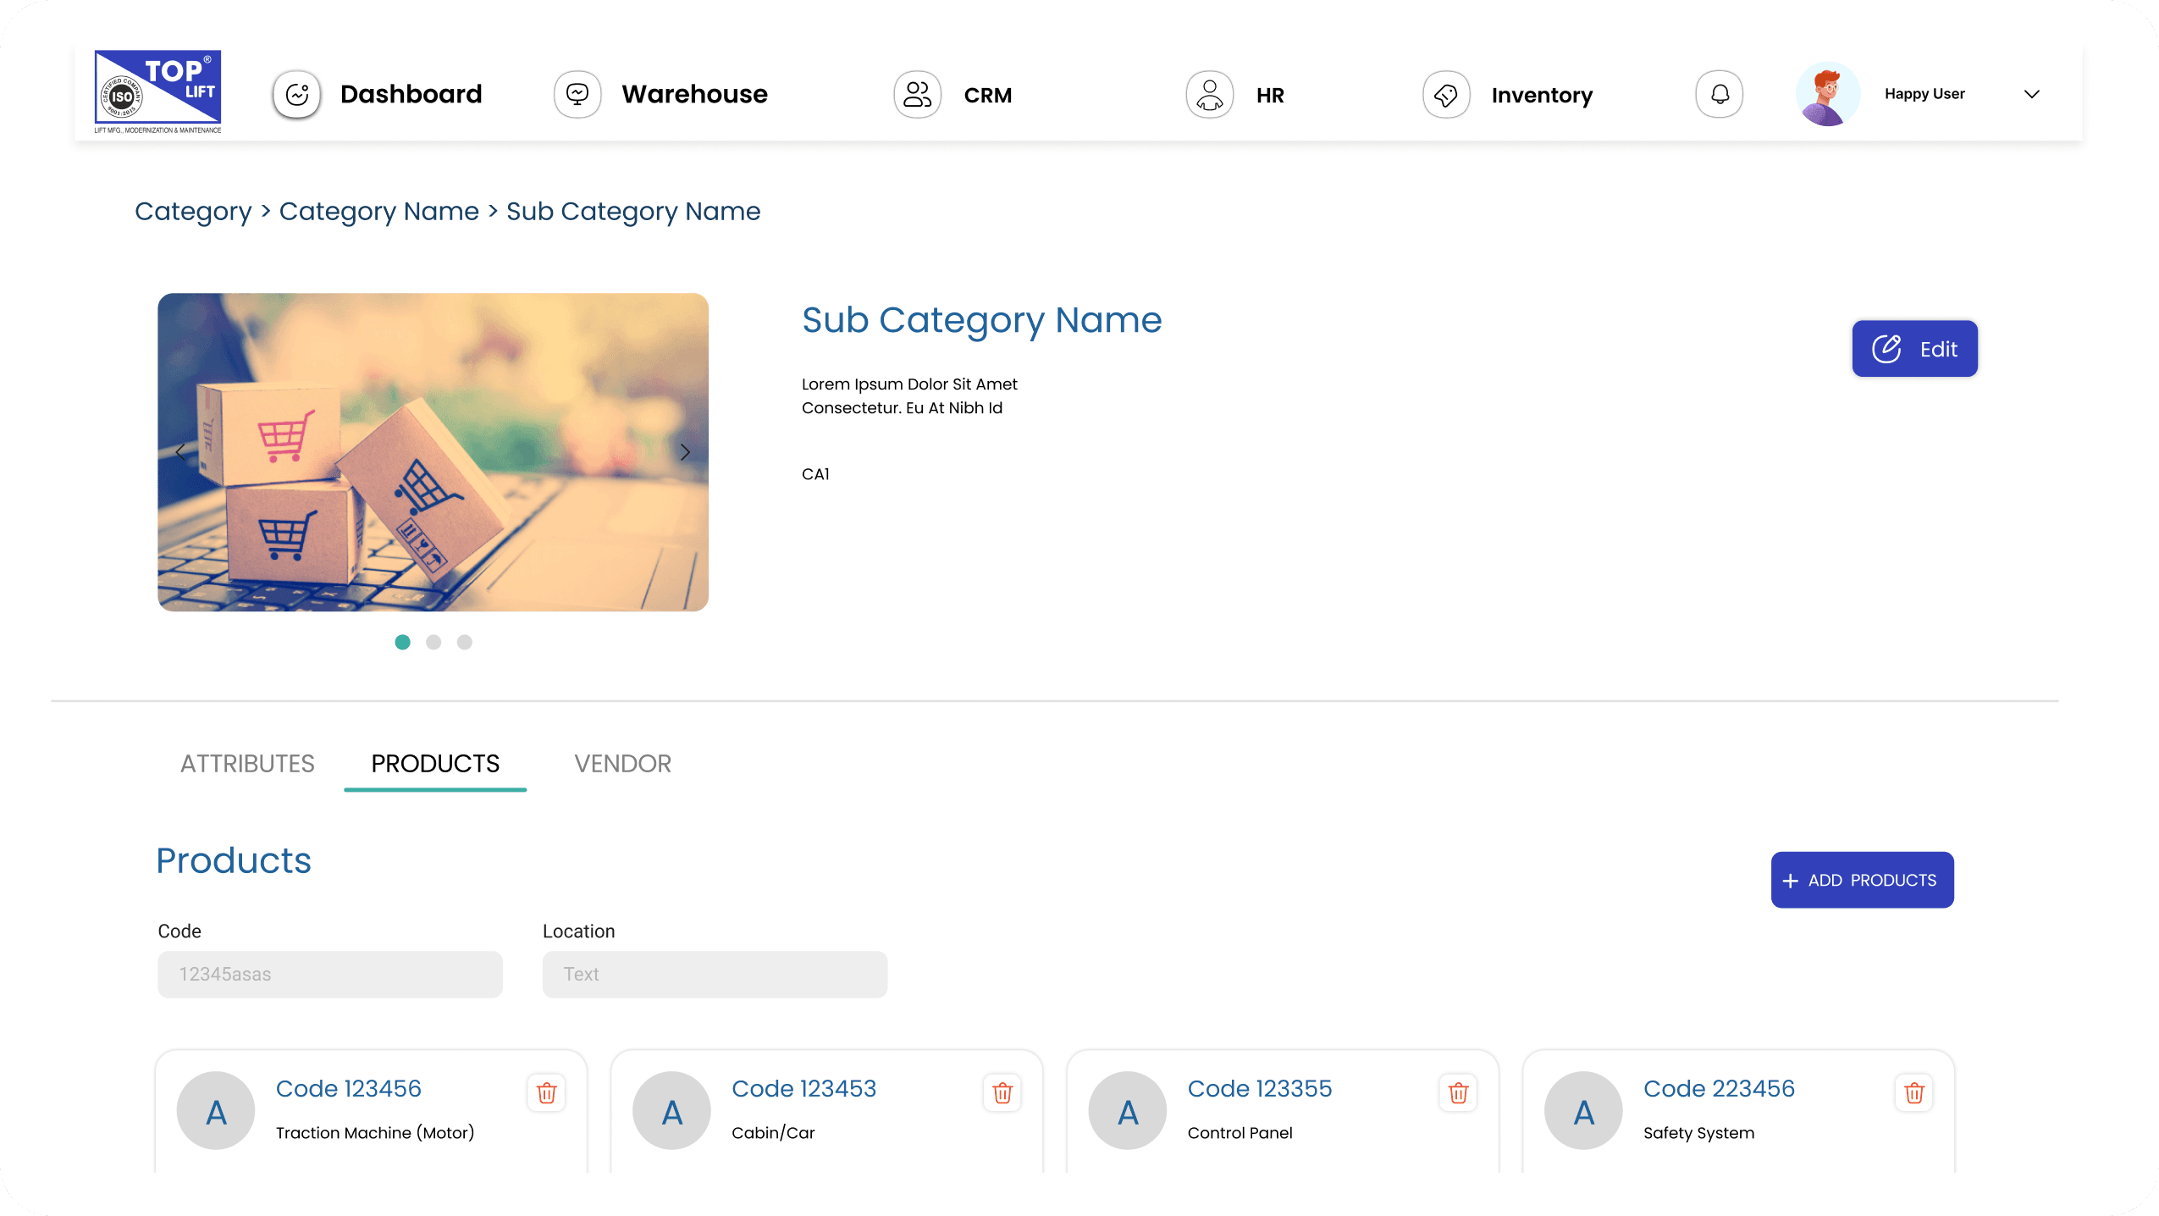Screen dimensions: 2159x1216
Task: Select second carousel dot
Action: [433, 642]
